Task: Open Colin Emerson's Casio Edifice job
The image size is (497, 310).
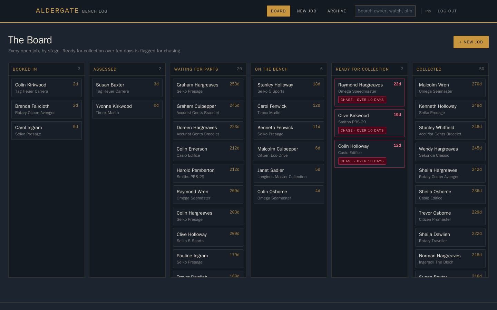Action: (x=208, y=152)
